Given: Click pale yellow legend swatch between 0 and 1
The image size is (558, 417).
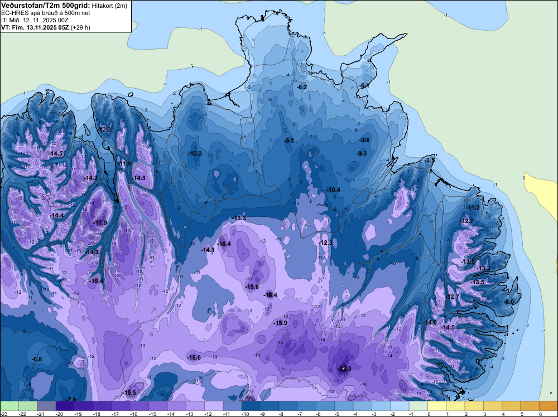Looking at the screenshot, I should click(x=437, y=406).
